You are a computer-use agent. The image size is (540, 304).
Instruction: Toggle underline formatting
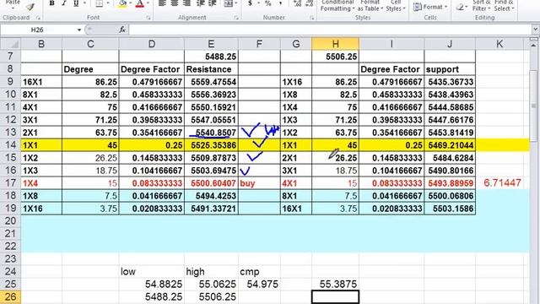[x=76, y=3]
